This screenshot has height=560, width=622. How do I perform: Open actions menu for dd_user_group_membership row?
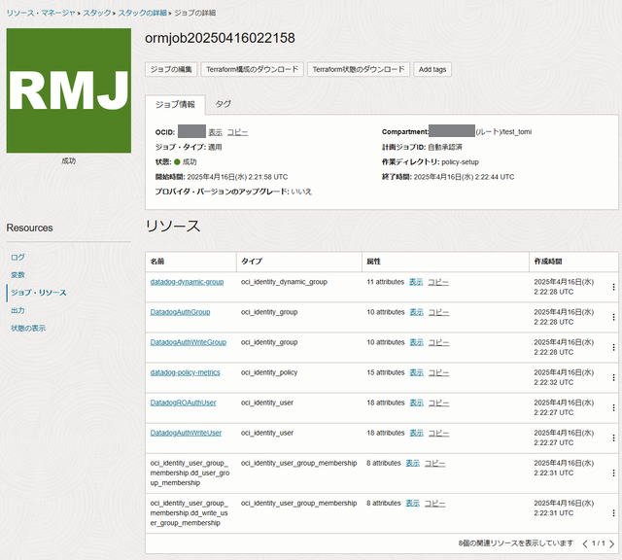point(613,473)
